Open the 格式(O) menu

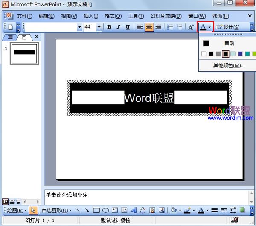pos(113,16)
